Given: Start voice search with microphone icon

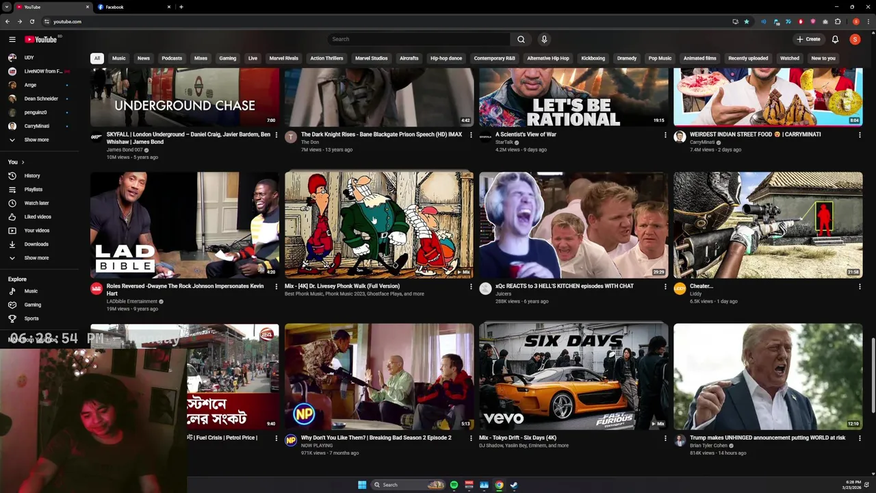Looking at the screenshot, I should pos(544,39).
